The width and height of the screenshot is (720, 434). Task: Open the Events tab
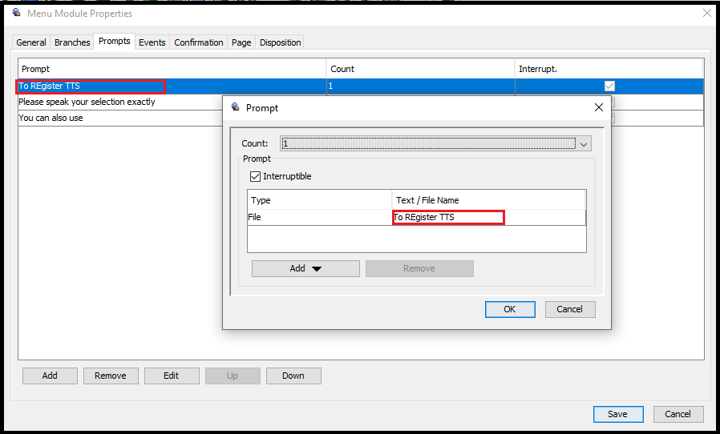point(152,42)
